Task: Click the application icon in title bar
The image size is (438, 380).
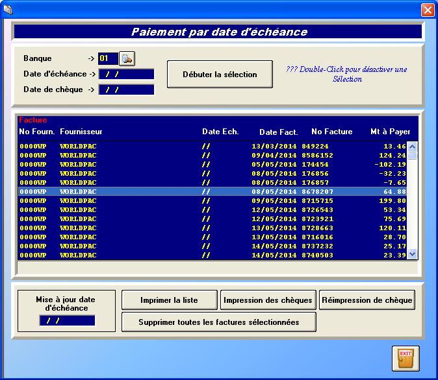Action: [x=8, y=9]
